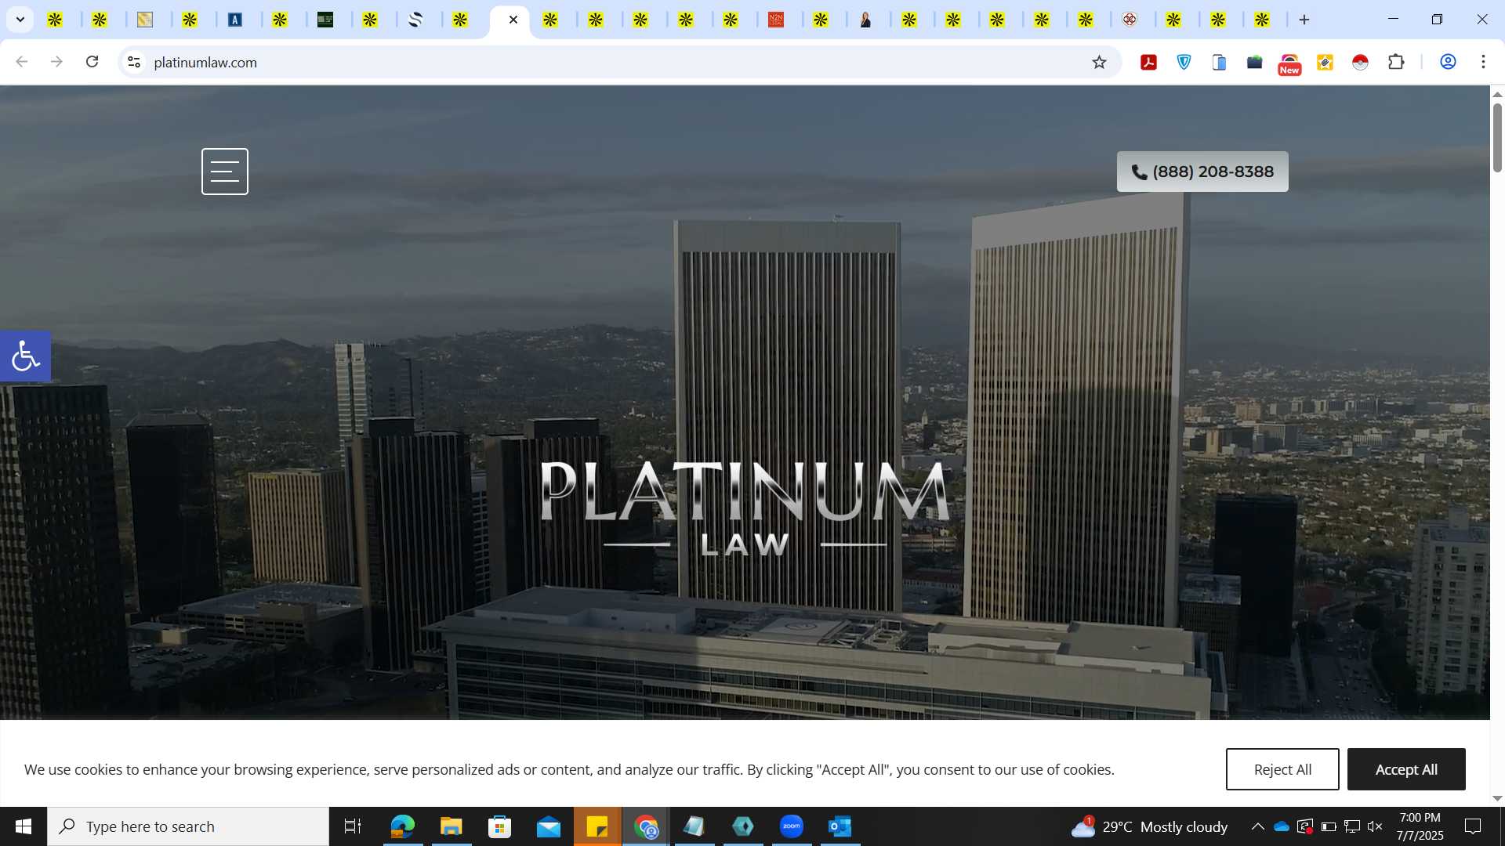Open Microsoft Edge from taskbar
Viewport: 1505px width, 846px height.
pyautogui.click(x=402, y=826)
